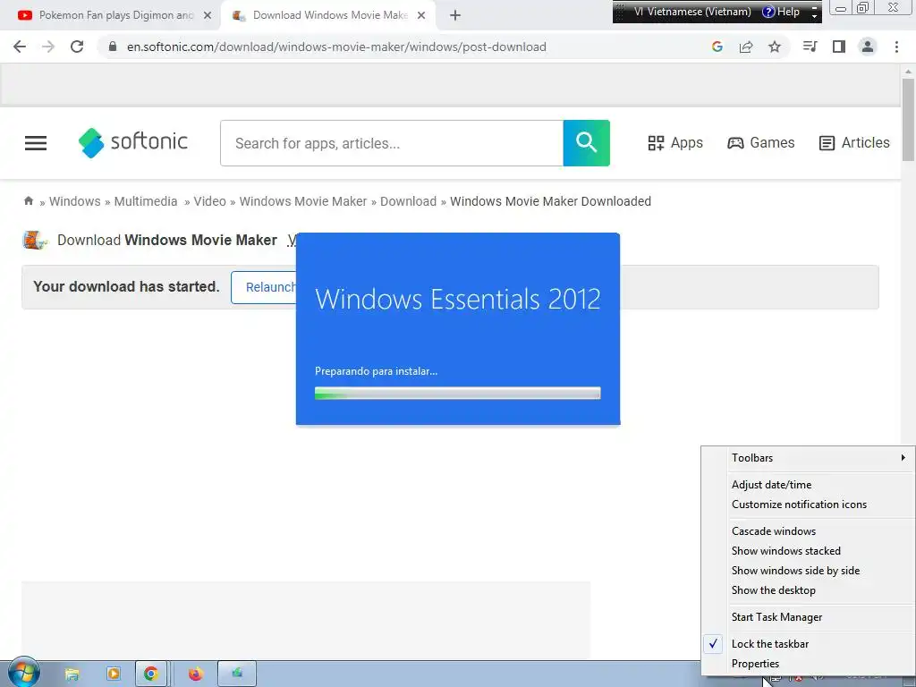Click the magnifier search button

[587, 143]
